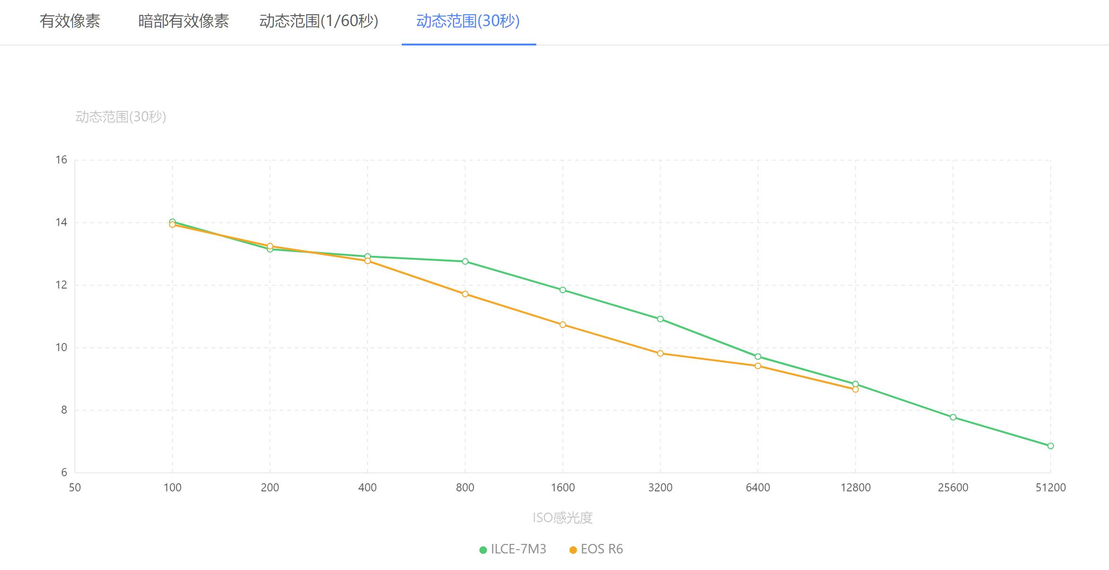The width and height of the screenshot is (1109, 570).
Task: Select the EOS R6 point at ISO 6400
Action: pyautogui.click(x=758, y=366)
